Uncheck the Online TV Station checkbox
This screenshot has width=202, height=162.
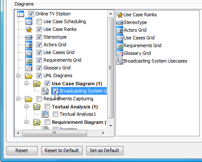31,14
